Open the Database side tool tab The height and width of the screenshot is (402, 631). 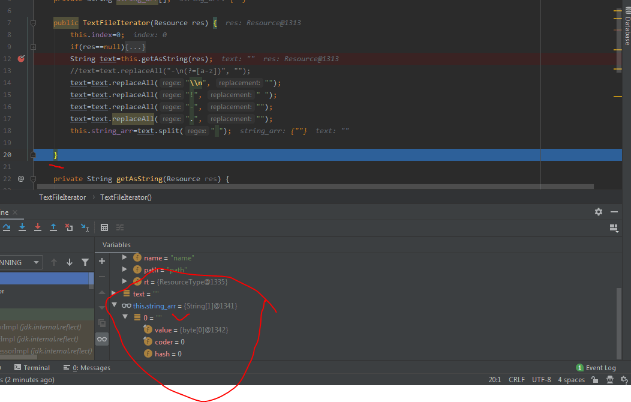(627, 26)
